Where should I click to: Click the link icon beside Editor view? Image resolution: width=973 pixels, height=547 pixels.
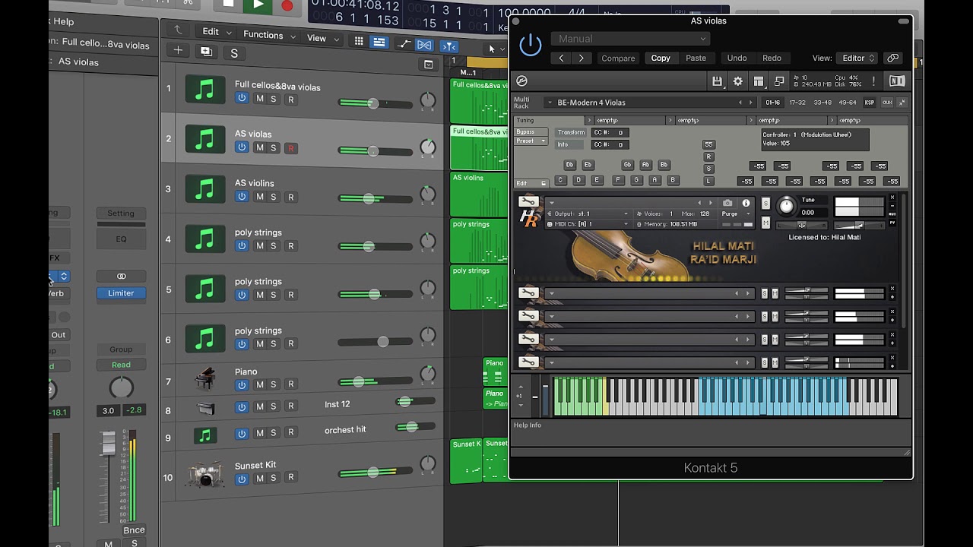coord(893,58)
